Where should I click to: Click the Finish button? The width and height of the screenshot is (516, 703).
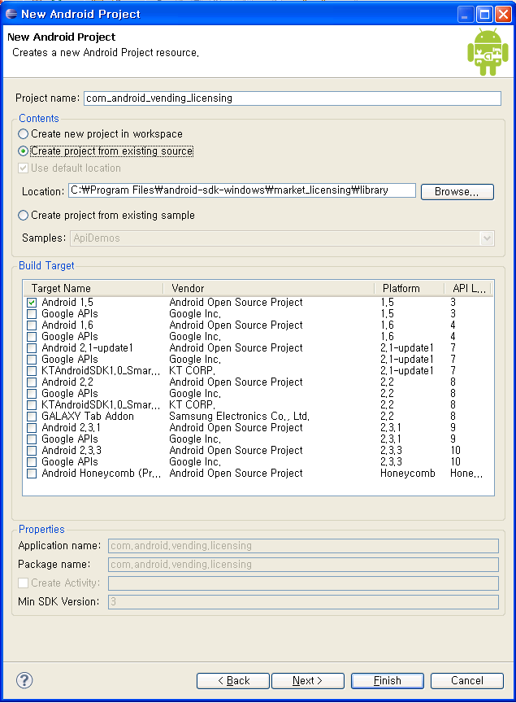coord(388,680)
